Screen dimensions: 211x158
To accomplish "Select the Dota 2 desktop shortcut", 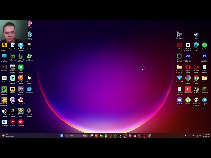I will click(179, 46).
